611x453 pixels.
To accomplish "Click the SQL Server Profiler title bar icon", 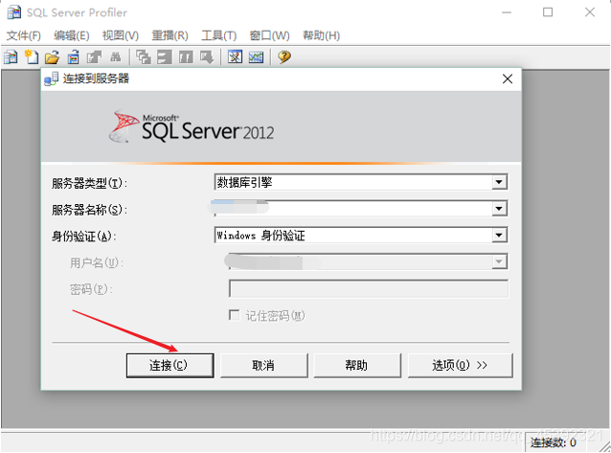I will click(14, 12).
